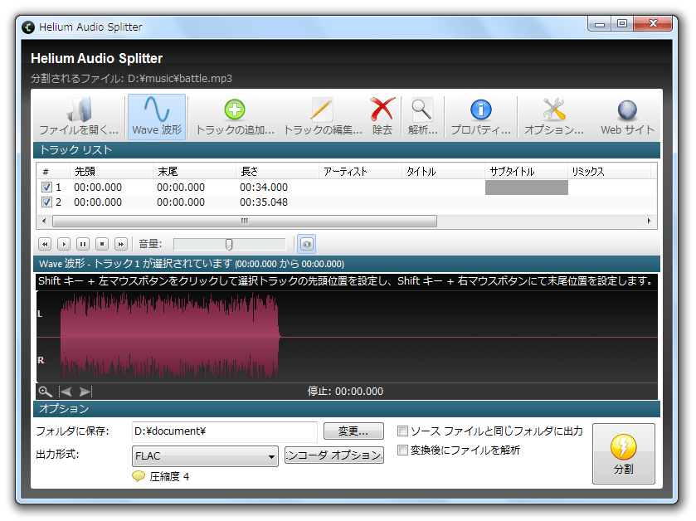
Task: Toggle the icon button beside volume slider
Action: (306, 244)
